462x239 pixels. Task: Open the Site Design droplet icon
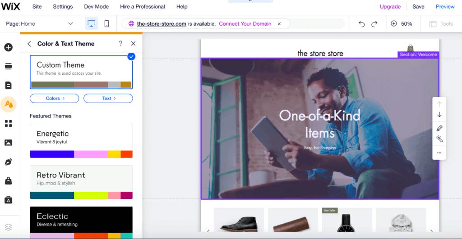click(x=9, y=104)
